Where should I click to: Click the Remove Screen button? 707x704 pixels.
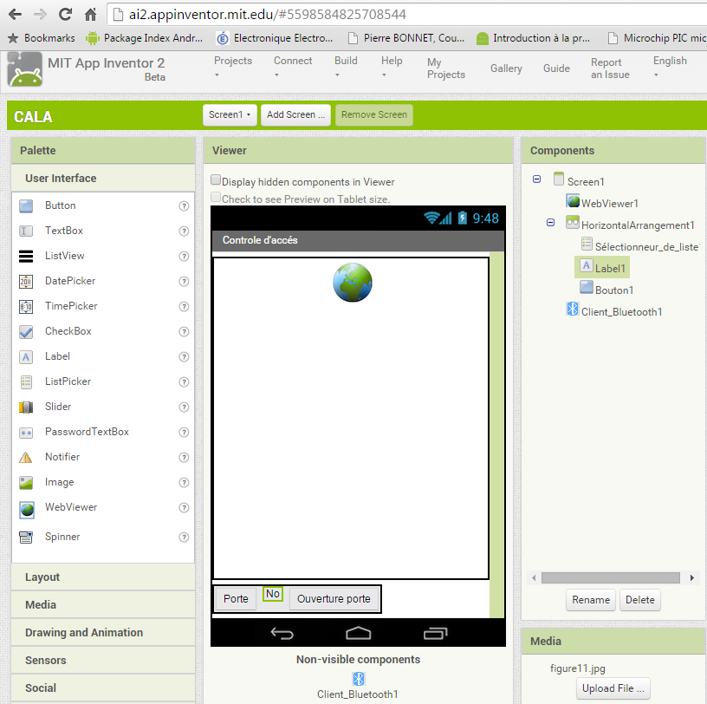click(x=373, y=114)
